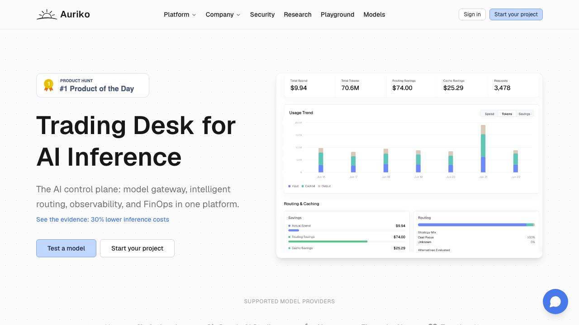Switch the Usage Trend chart to Spend

[489, 114]
